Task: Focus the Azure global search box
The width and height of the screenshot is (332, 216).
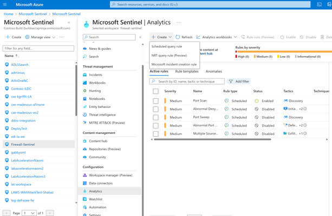Action: click(x=210, y=4)
